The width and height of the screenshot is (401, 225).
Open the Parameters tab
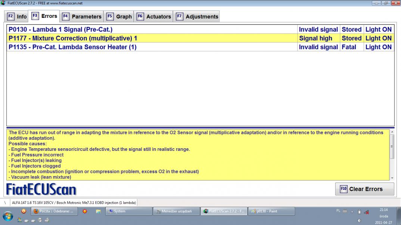click(81, 17)
